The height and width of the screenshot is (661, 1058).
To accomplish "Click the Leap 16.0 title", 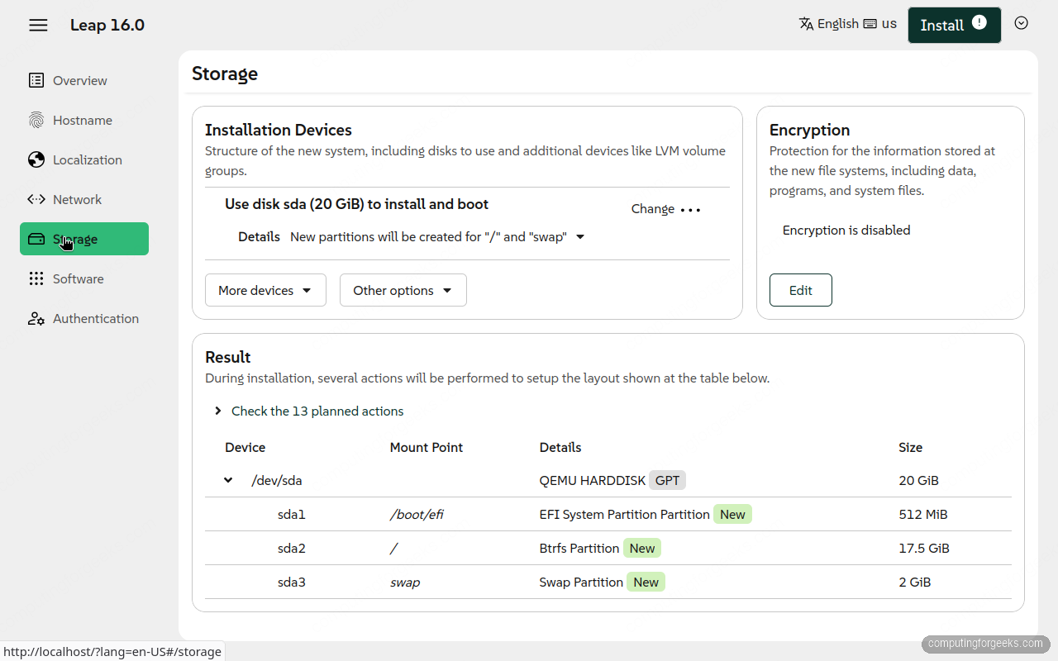I will (x=107, y=25).
